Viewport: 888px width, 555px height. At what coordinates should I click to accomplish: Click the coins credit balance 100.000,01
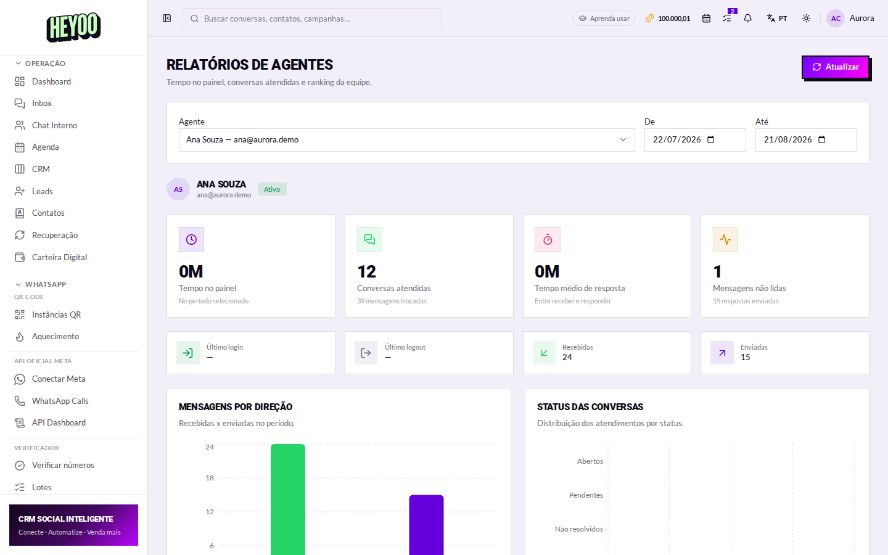click(x=668, y=18)
